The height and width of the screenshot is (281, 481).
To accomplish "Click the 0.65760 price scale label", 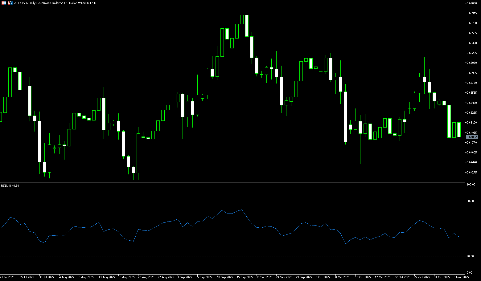I will (x=472, y=83).
